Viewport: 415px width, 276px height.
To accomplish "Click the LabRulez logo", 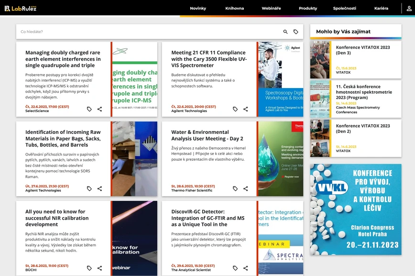I will pyautogui.click(x=21, y=9).
